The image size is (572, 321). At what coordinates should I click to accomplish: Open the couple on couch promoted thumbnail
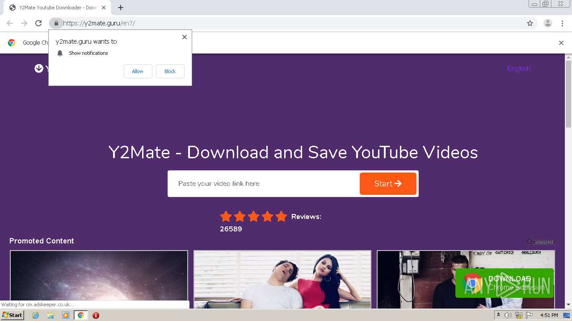click(282, 280)
